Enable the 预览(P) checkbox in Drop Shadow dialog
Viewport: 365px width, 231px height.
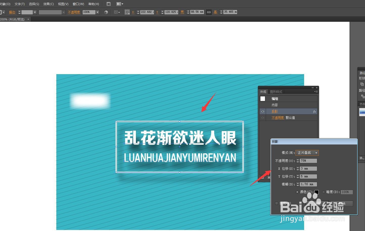pos(276,203)
